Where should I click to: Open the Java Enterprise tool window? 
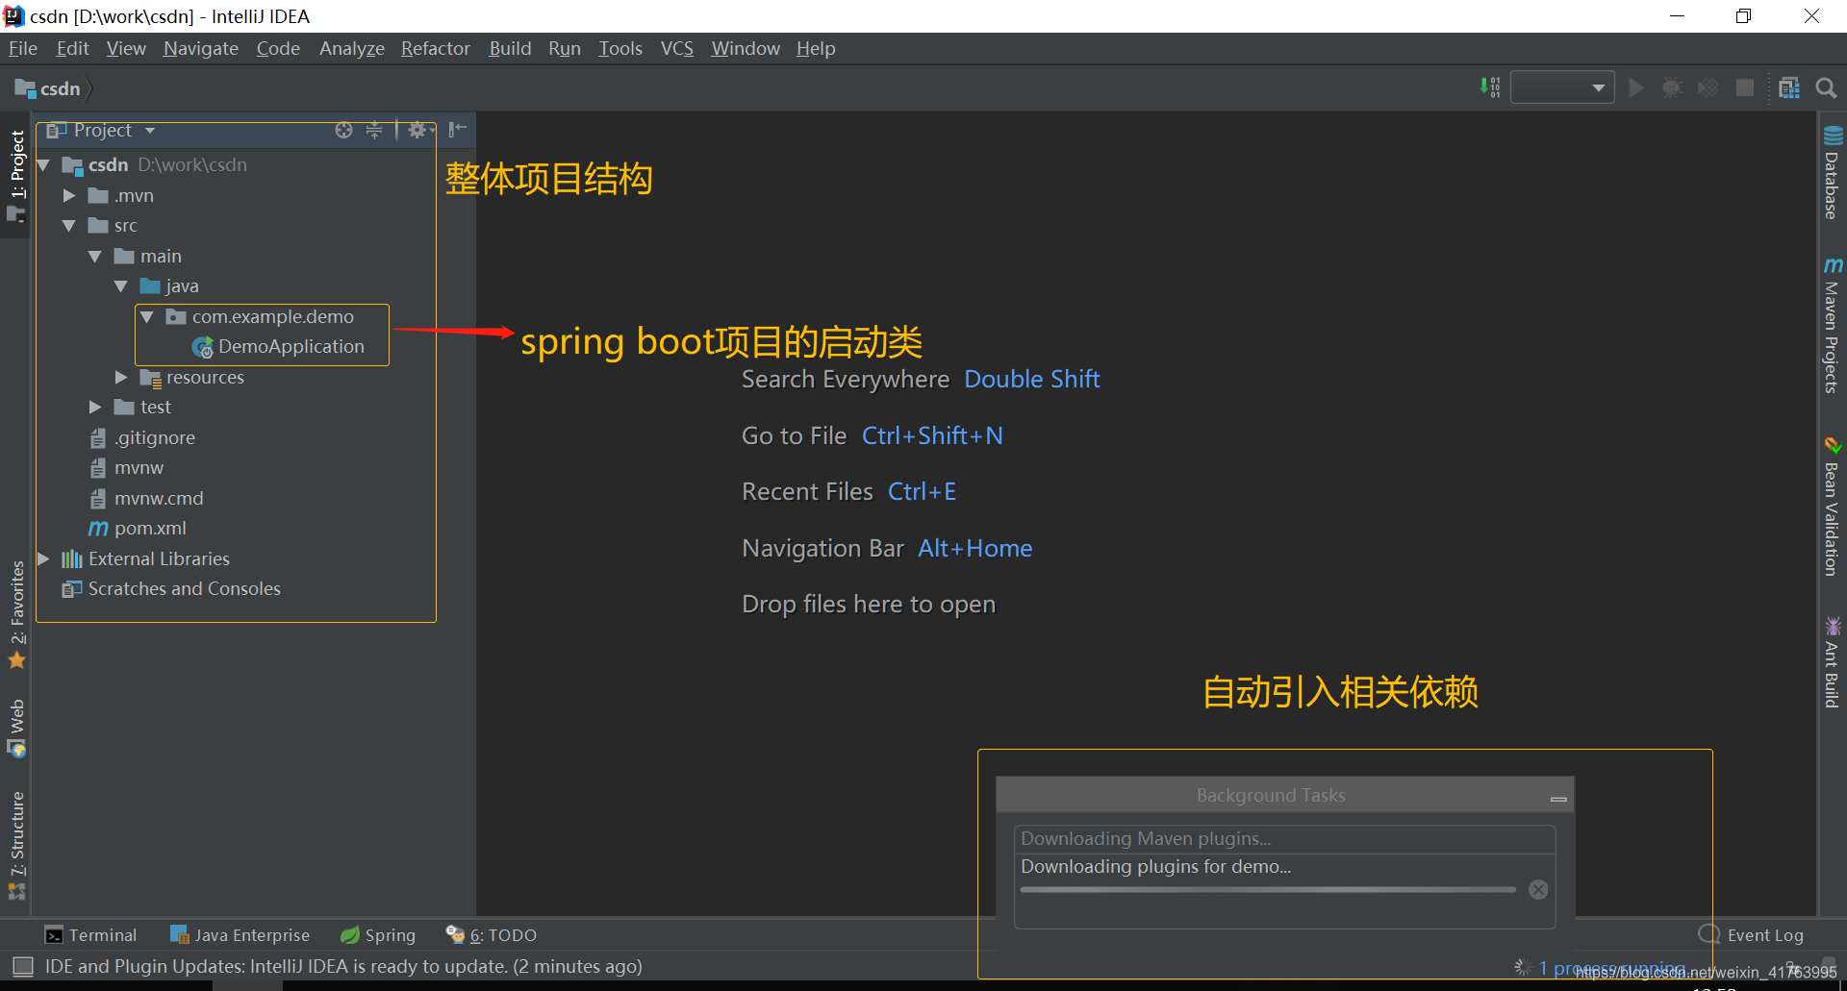pyautogui.click(x=240, y=935)
